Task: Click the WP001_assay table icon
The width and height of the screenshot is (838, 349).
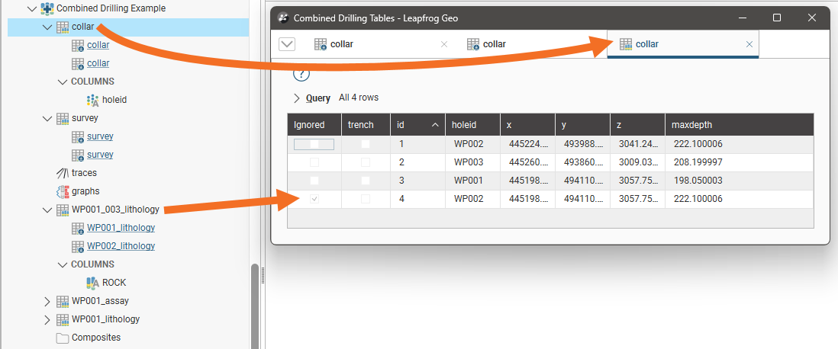Action: point(63,301)
